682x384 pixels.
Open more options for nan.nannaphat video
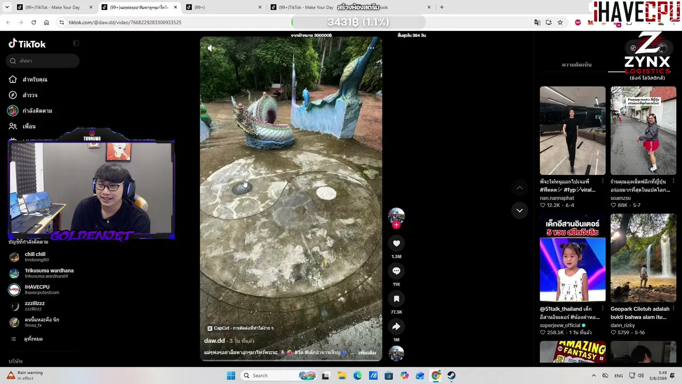[603, 181]
